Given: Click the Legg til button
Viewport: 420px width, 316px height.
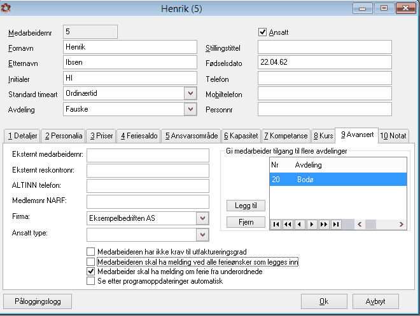Looking at the screenshot, I should pos(246,206).
